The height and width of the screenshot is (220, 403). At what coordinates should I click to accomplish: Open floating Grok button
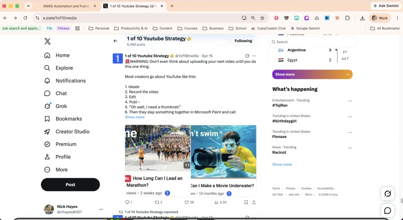pos(388,194)
